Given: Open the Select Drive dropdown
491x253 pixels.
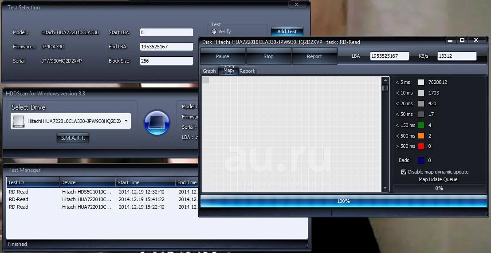Looking at the screenshot, I should (x=126, y=121).
